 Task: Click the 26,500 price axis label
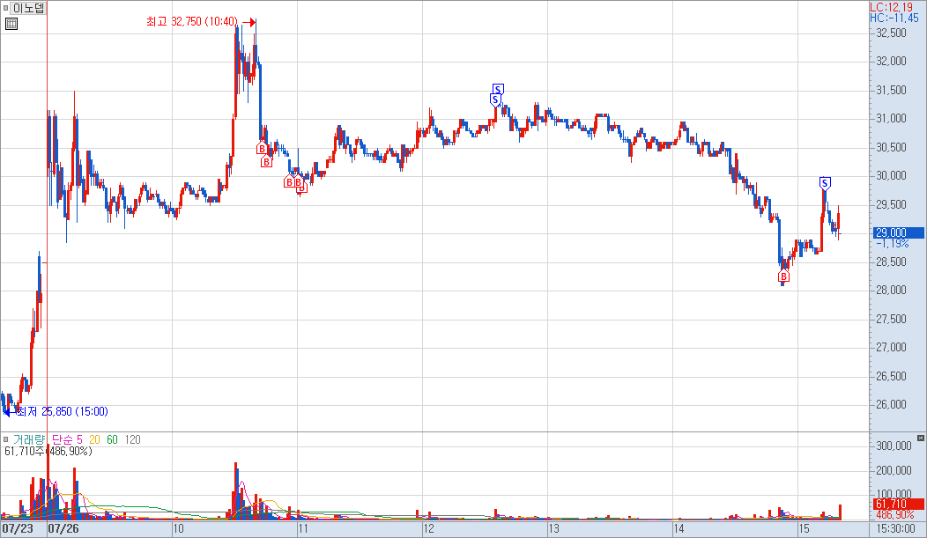891,376
